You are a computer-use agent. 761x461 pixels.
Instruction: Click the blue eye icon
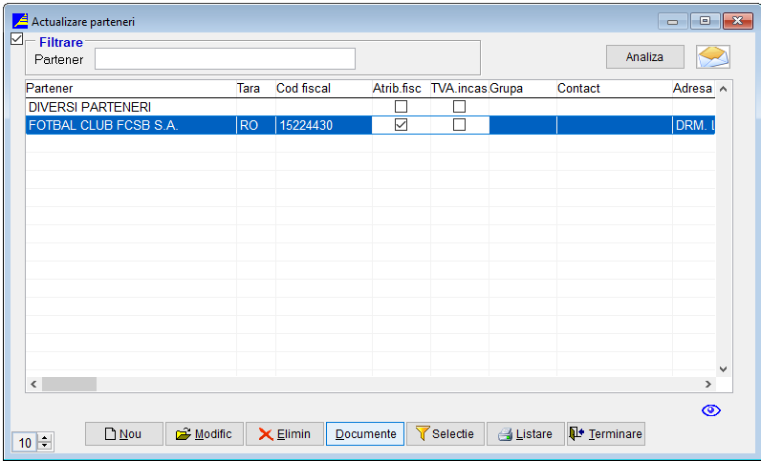coord(711,410)
